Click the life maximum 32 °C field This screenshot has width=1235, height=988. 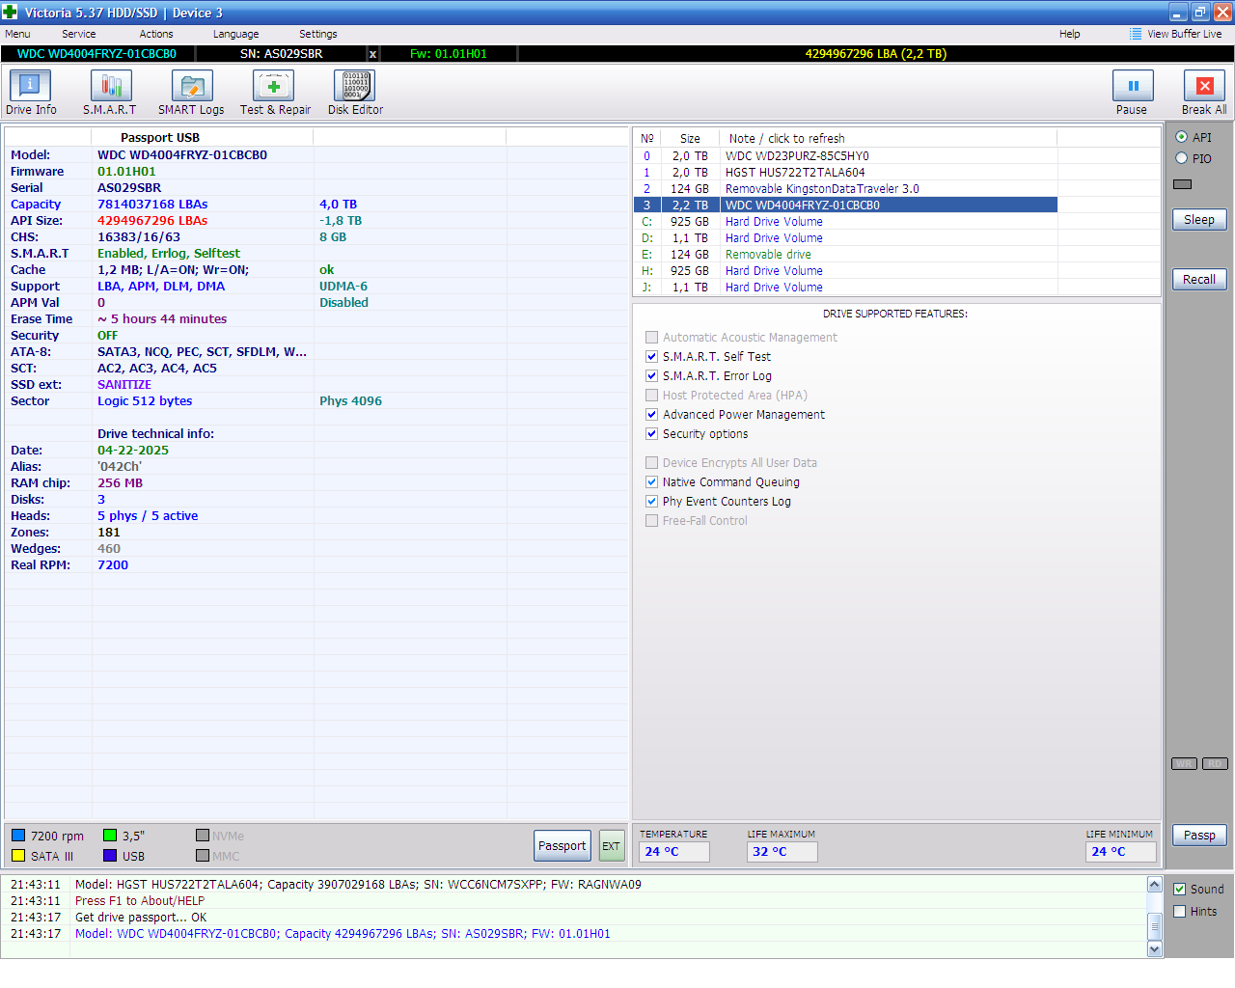pyautogui.click(x=782, y=852)
